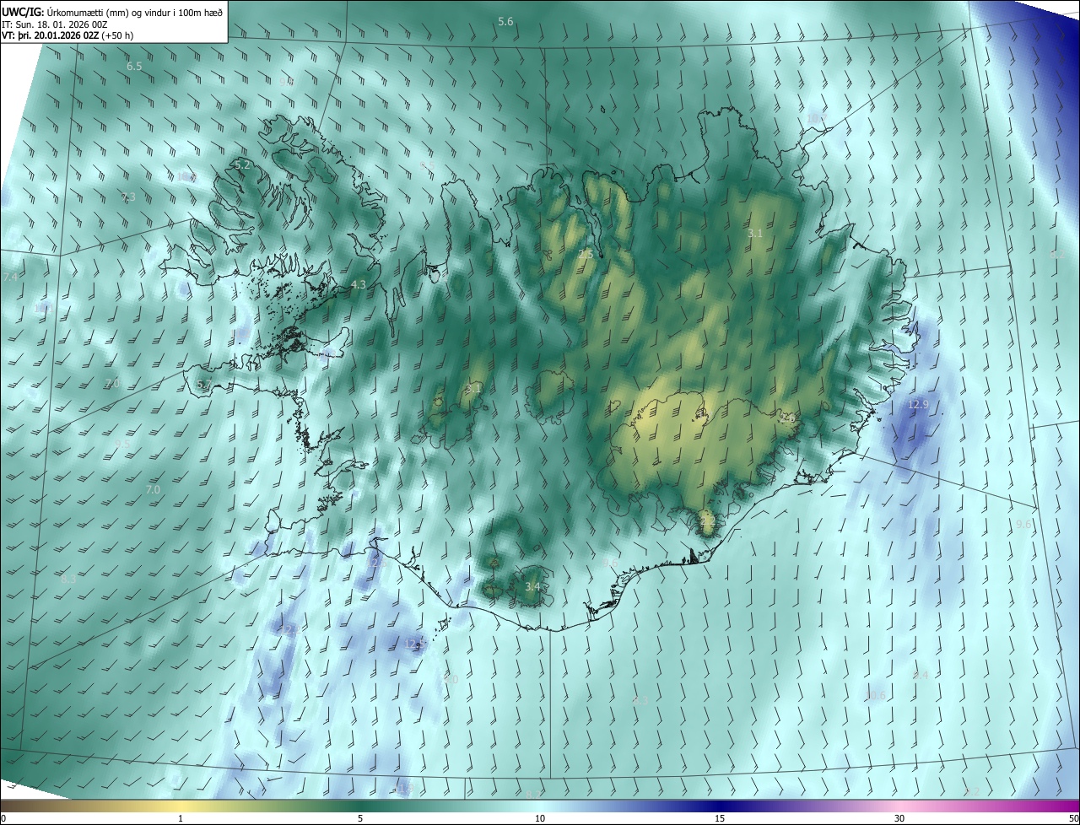
Task: Click the title text "UWC/IG: Úrkomumætti (mm) og vindur í 100m hæð"
Action: [112, 11]
